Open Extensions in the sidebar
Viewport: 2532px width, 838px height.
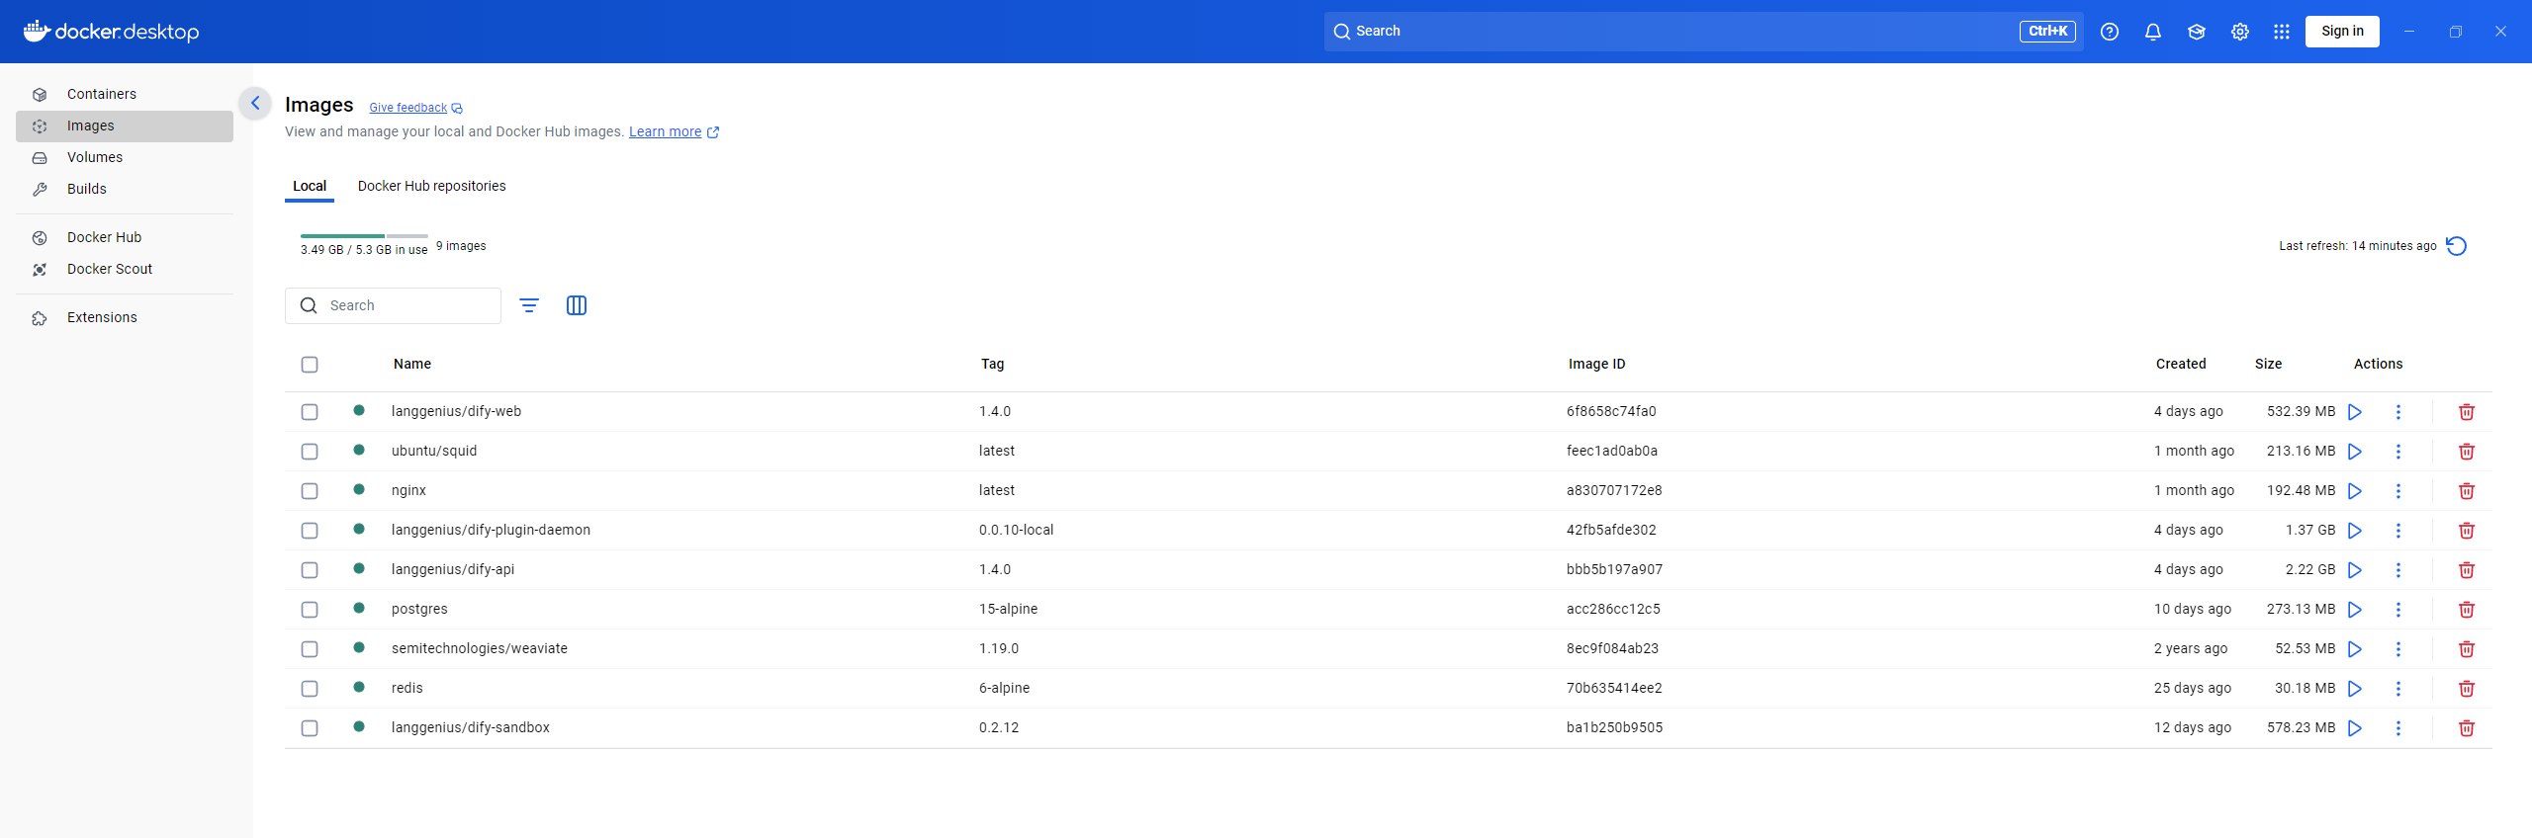tap(125, 318)
